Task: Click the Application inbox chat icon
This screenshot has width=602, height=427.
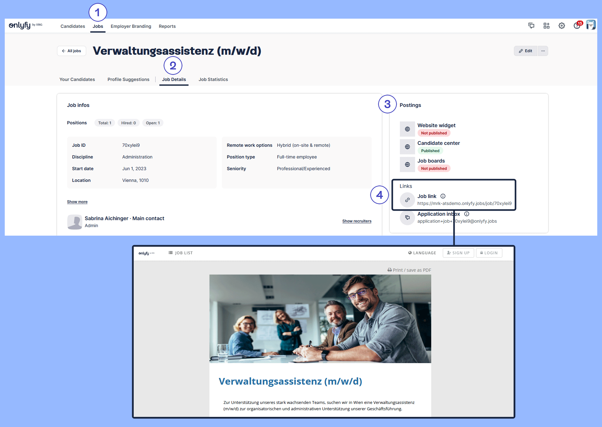Action: pyautogui.click(x=407, y=218)
